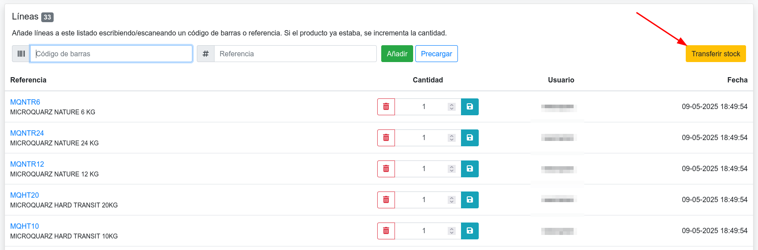Viewport: 758px width, 250px height.
Task: Open the MQNTR24 product link
Action: click(27, 133)
